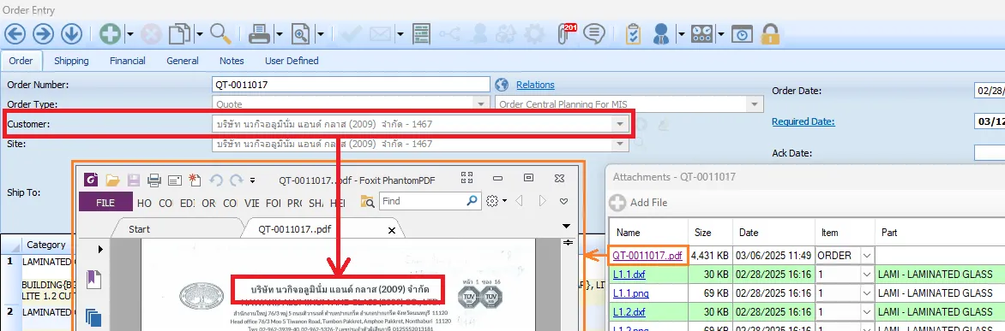1005x331 pixels.
Task: Open Foxit FILE menu
Action: (105, 202)
